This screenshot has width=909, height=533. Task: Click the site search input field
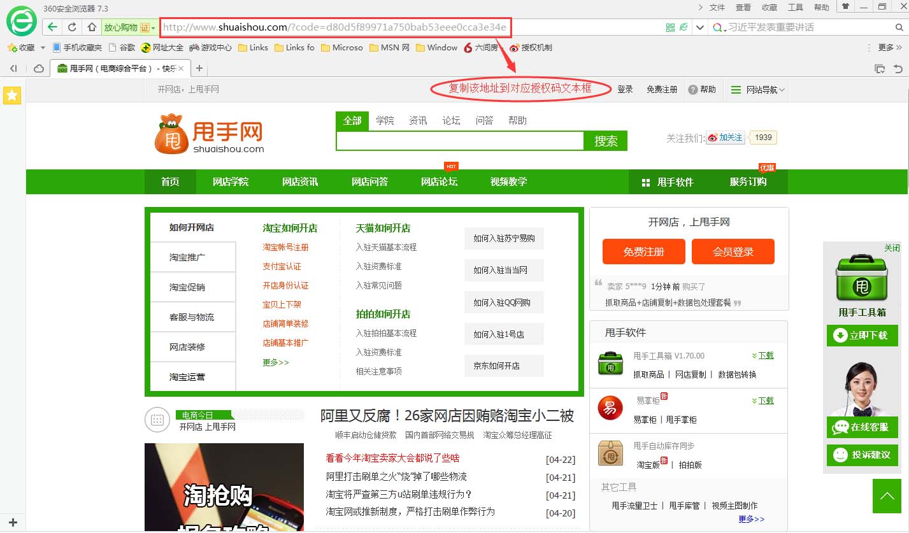[460, 141]
